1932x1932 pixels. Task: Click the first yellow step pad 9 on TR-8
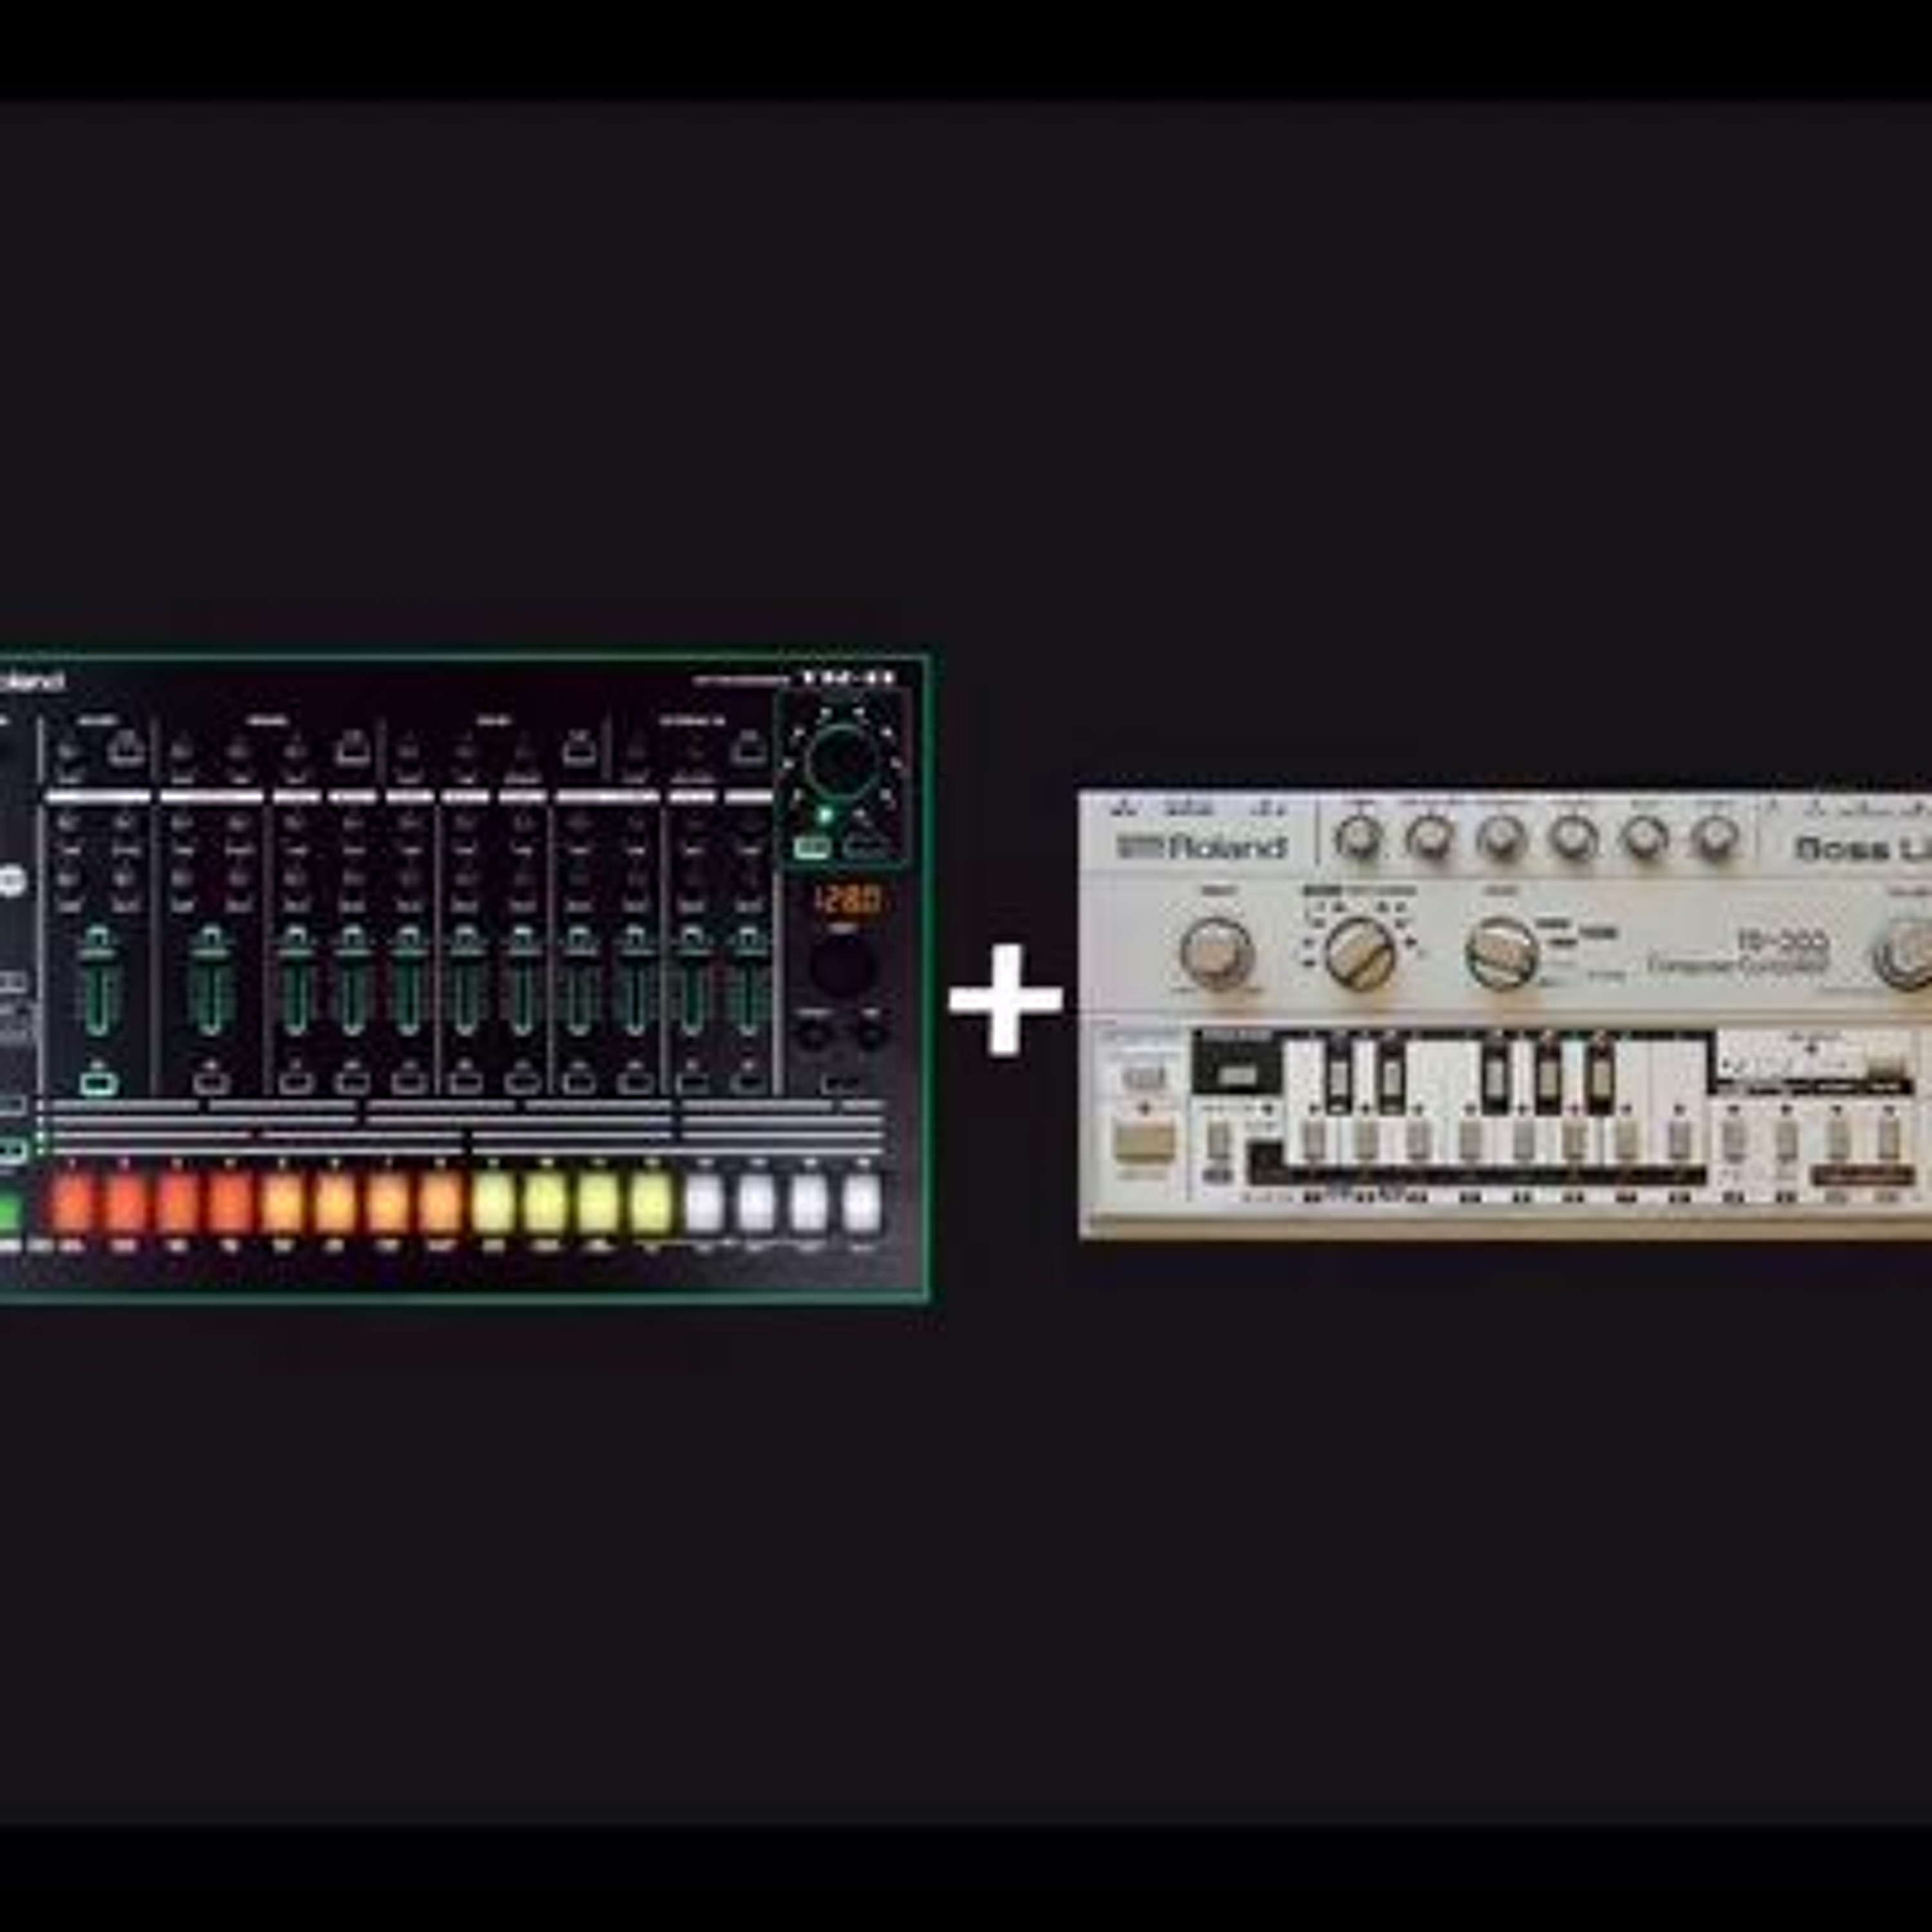pos(493,1204)
